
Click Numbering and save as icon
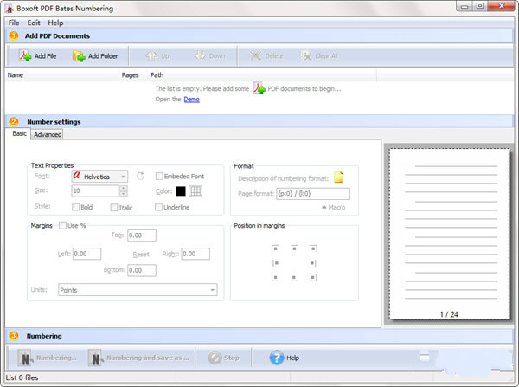[96, 357]
